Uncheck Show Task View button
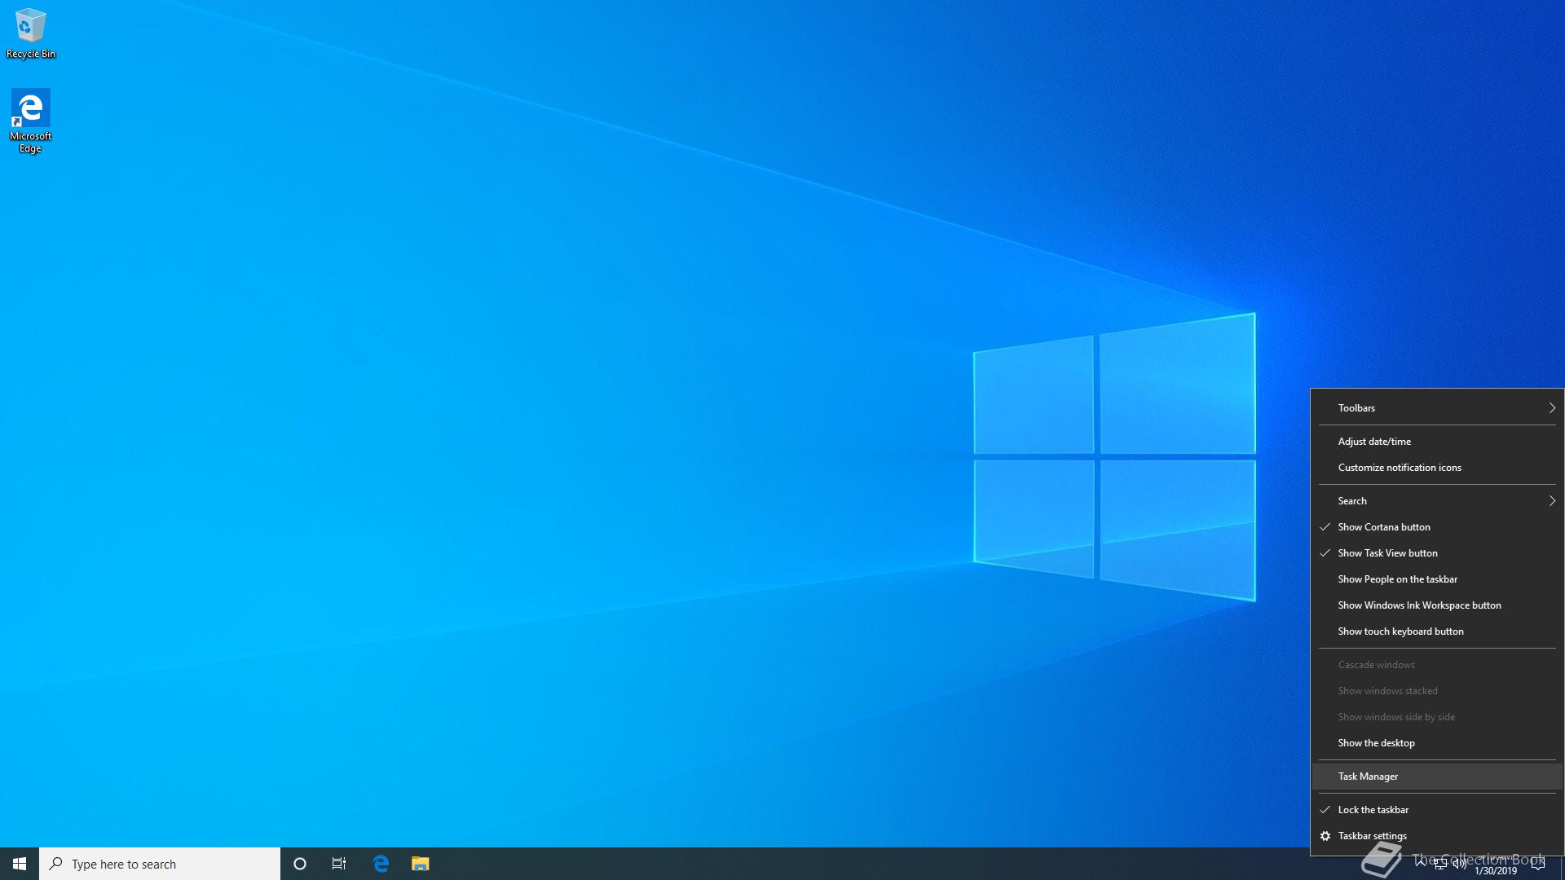Viewport: 1565px width, 880px height. pos(1437,553)
